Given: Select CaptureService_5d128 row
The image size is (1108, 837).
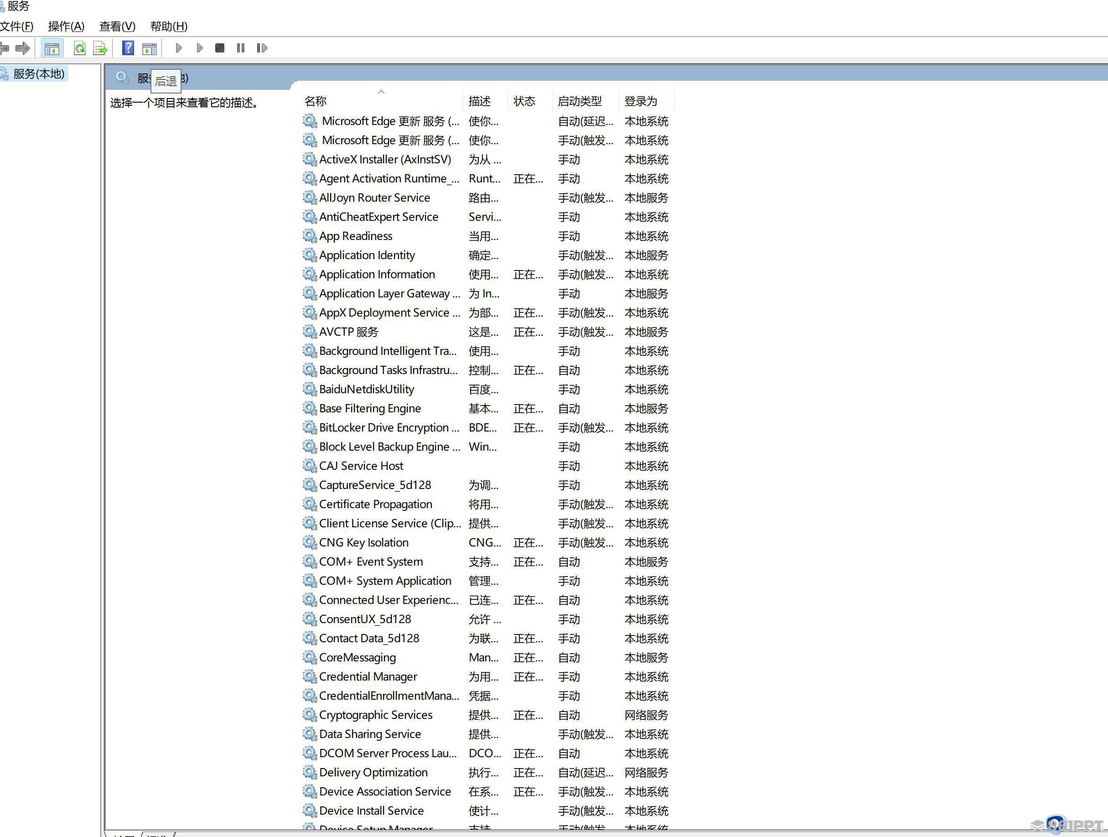Looking at the screenshot, I should (487, 485).
